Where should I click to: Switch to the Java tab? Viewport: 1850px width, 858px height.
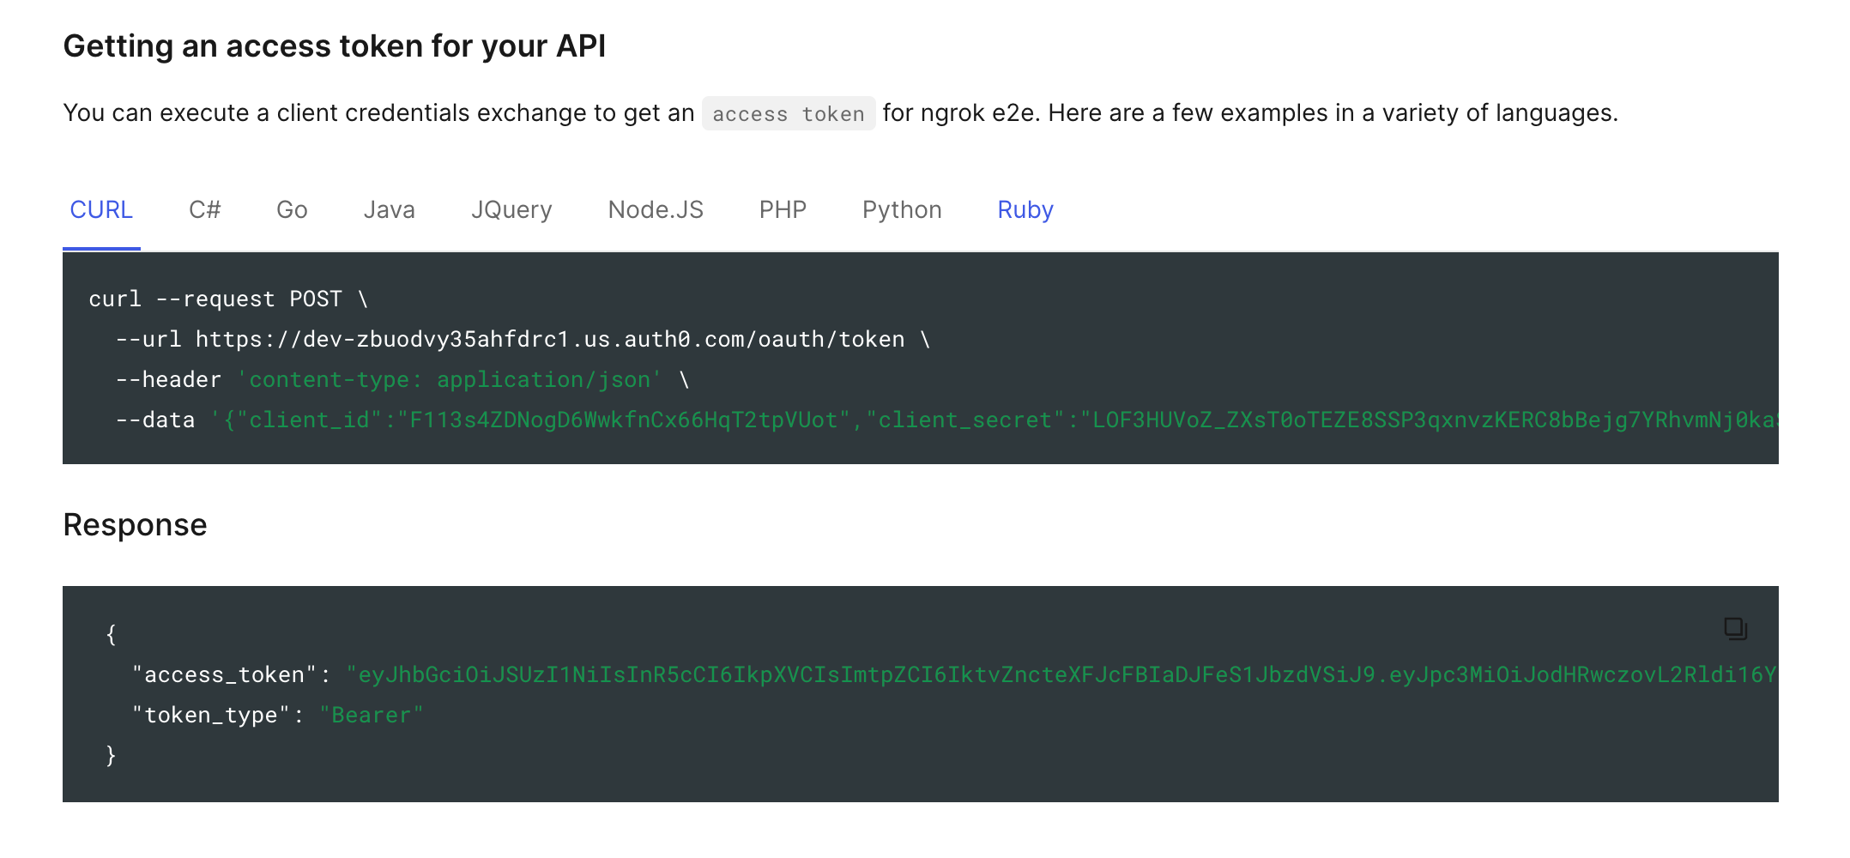pos(390,210)
